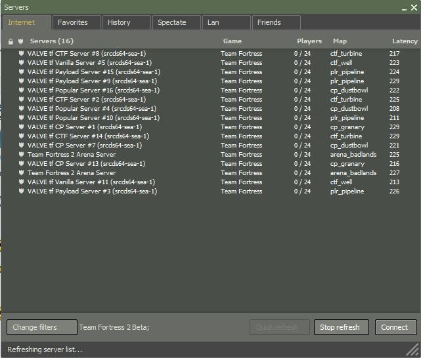Open the History tab

[127, 22]
